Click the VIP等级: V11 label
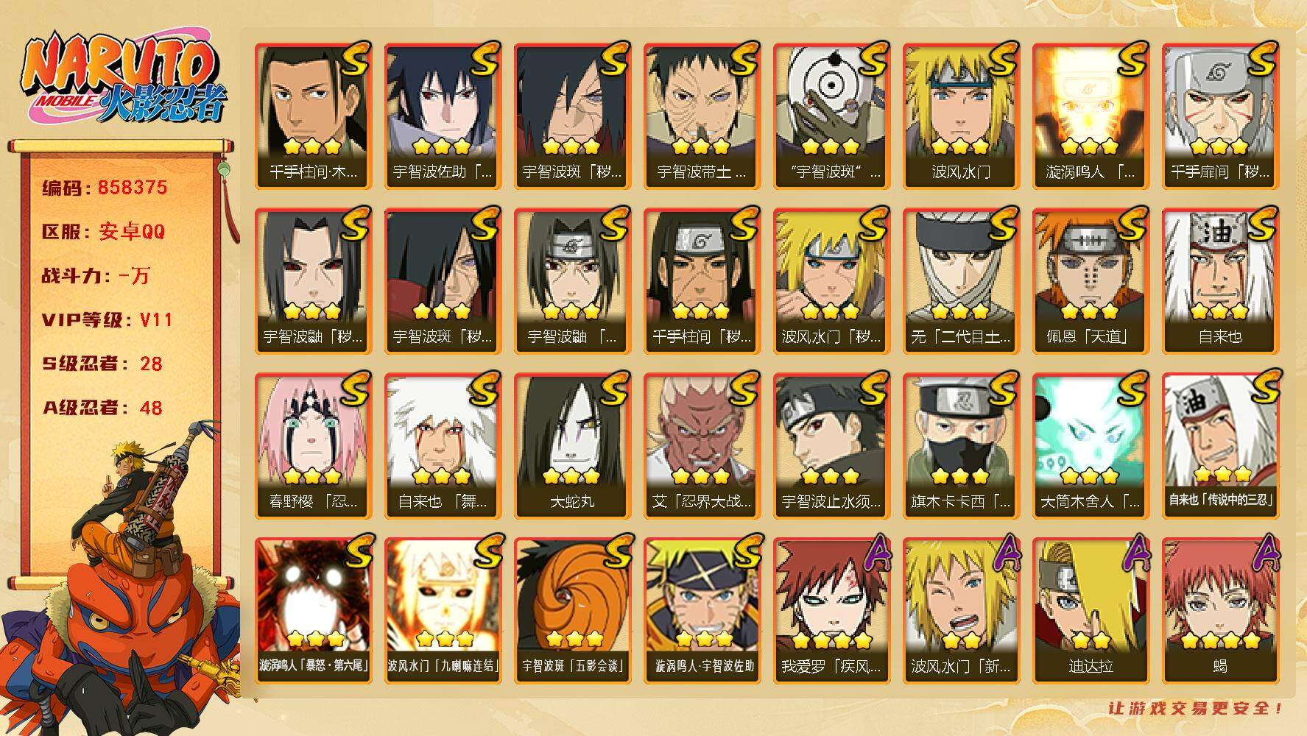The image size is (1307, 736). click(x=108, y=319)
